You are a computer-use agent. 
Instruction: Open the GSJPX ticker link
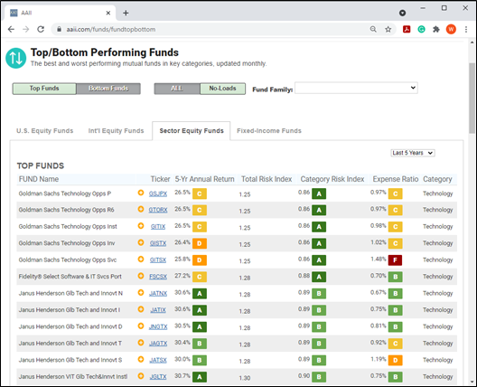(158, 193)
